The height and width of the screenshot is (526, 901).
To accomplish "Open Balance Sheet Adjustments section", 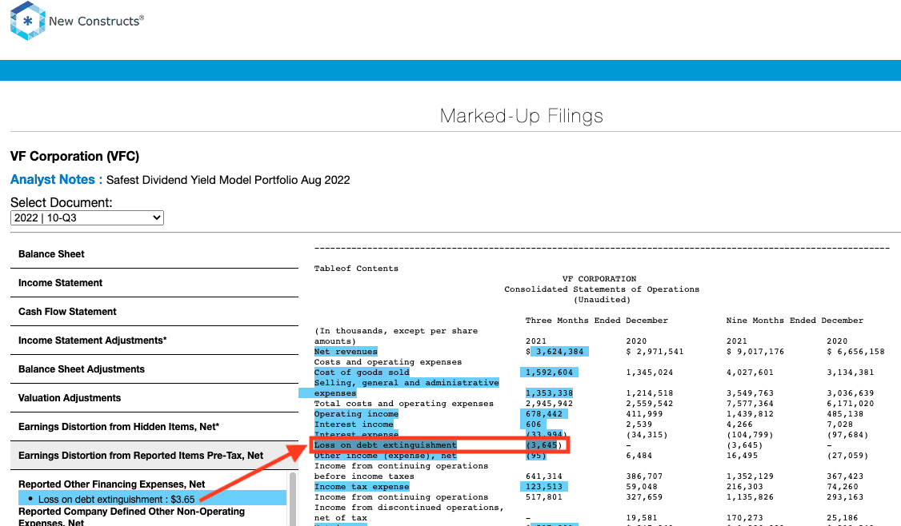I will click(x=154, y=369).
